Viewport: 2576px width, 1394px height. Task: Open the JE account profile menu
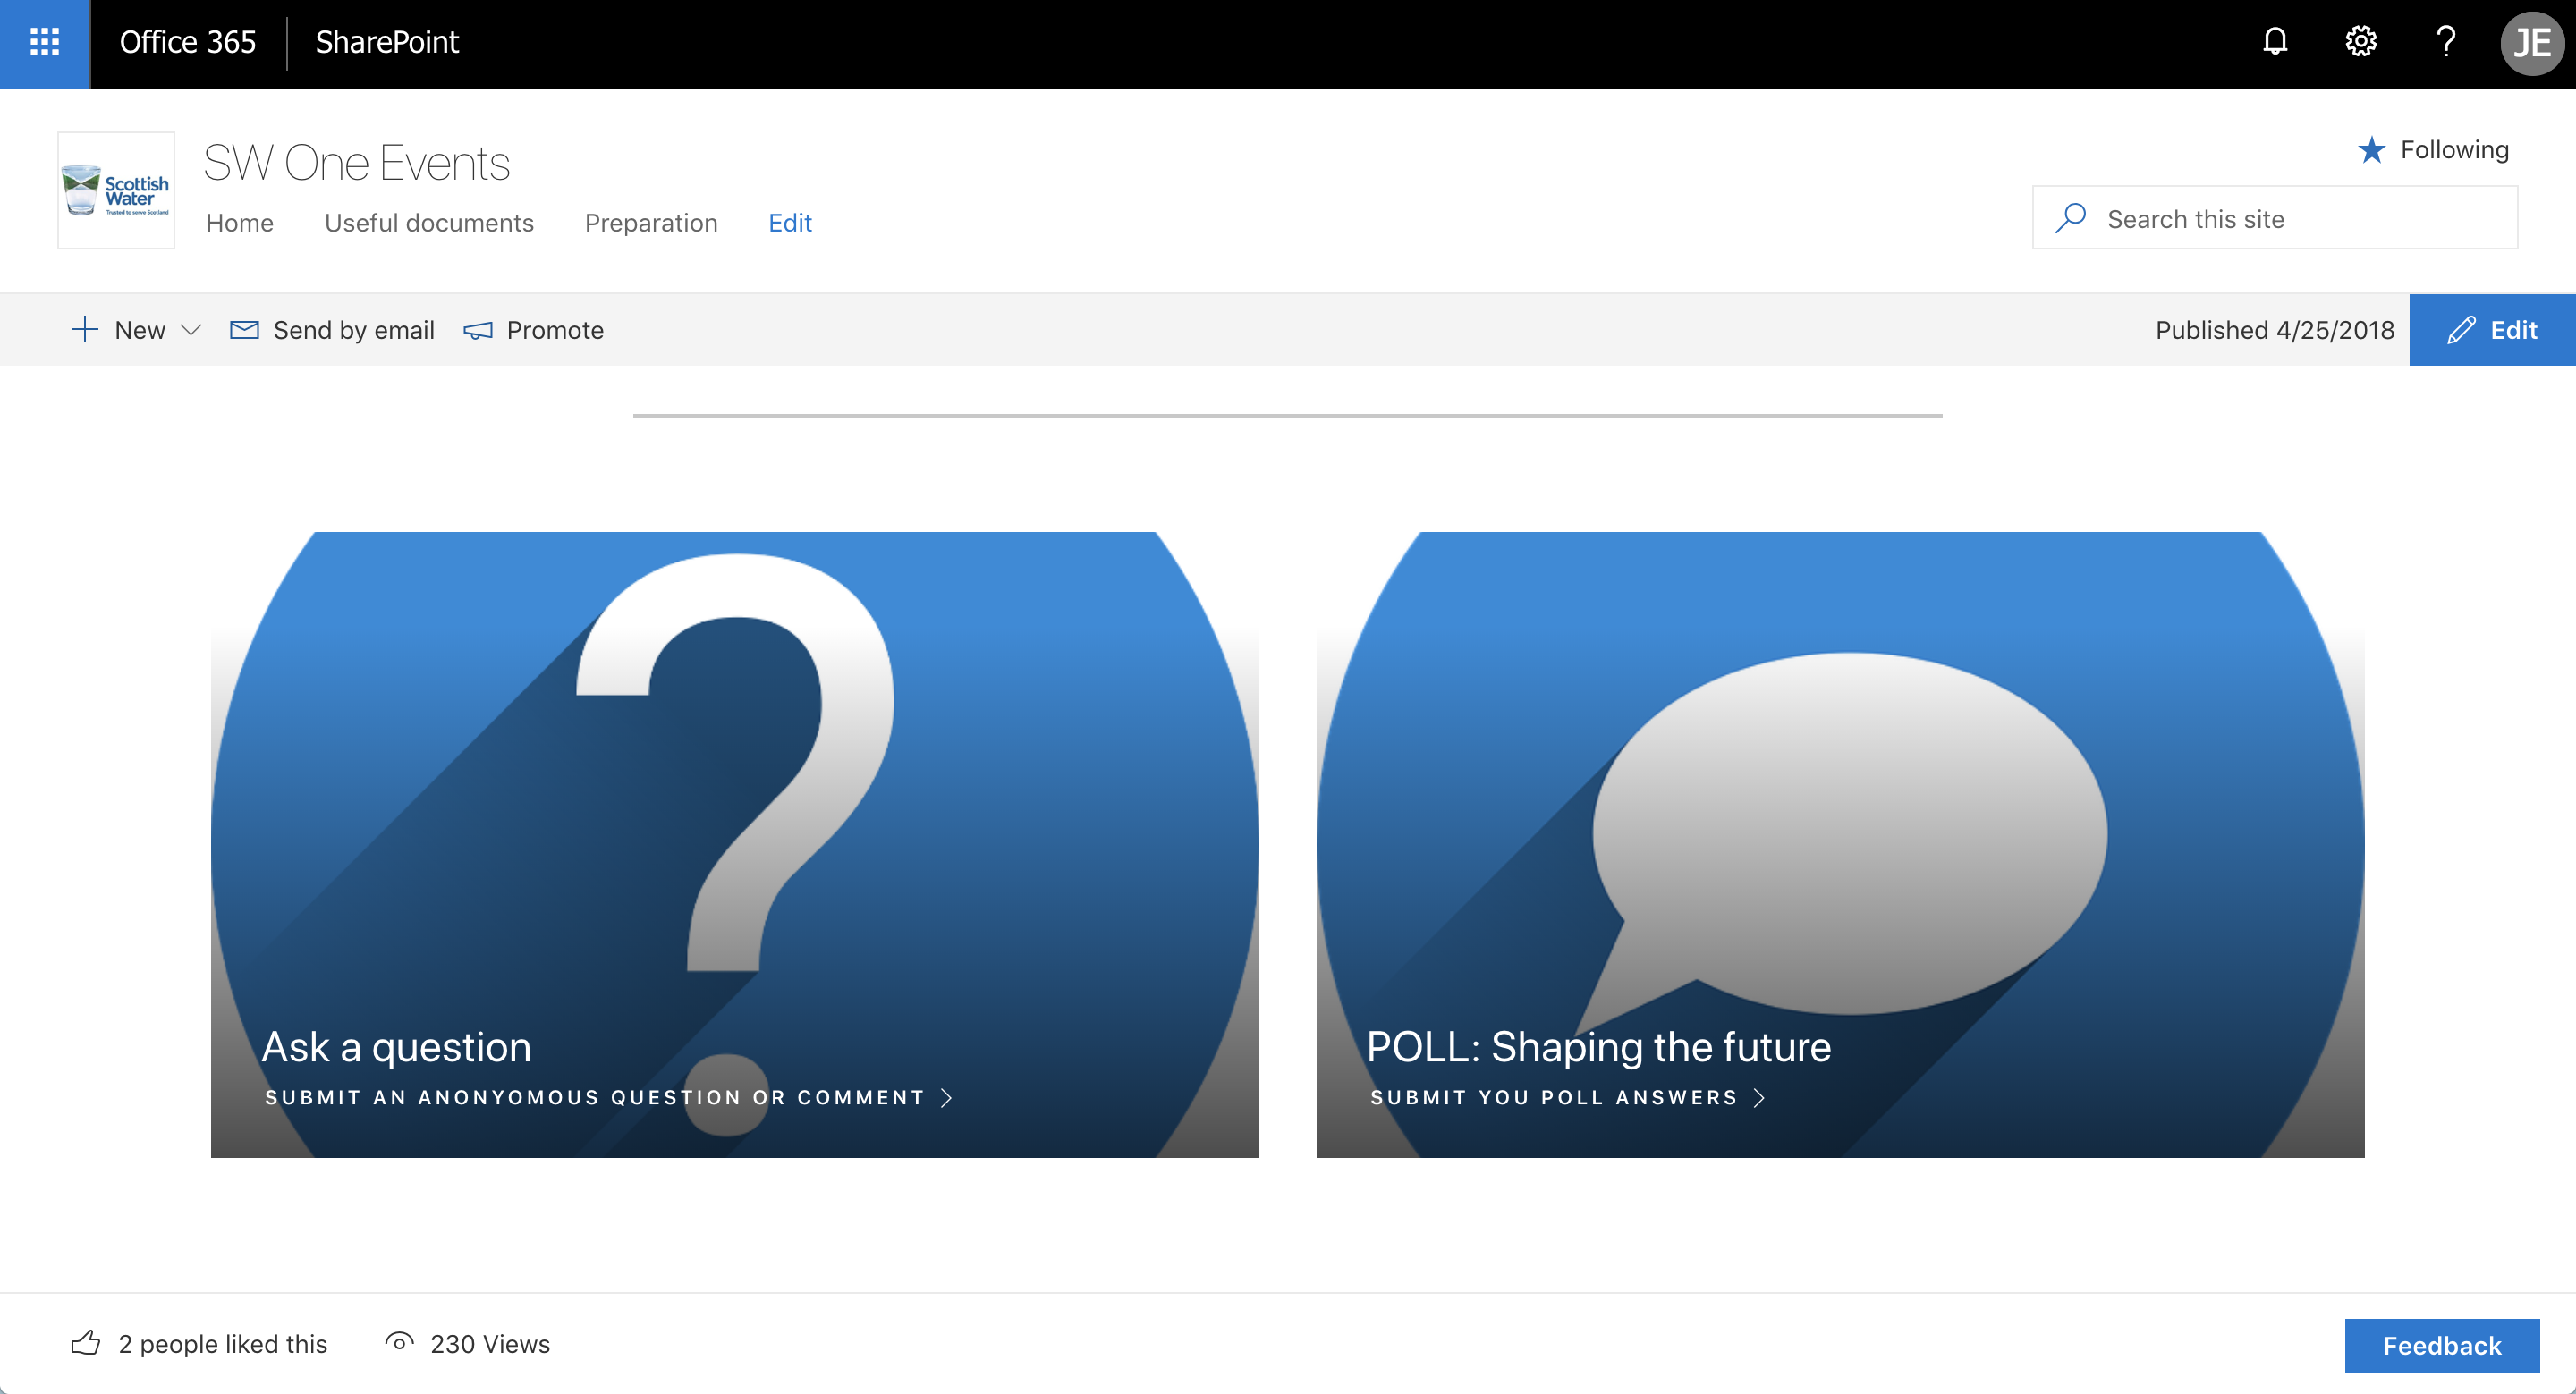(x=2532, y=43)
